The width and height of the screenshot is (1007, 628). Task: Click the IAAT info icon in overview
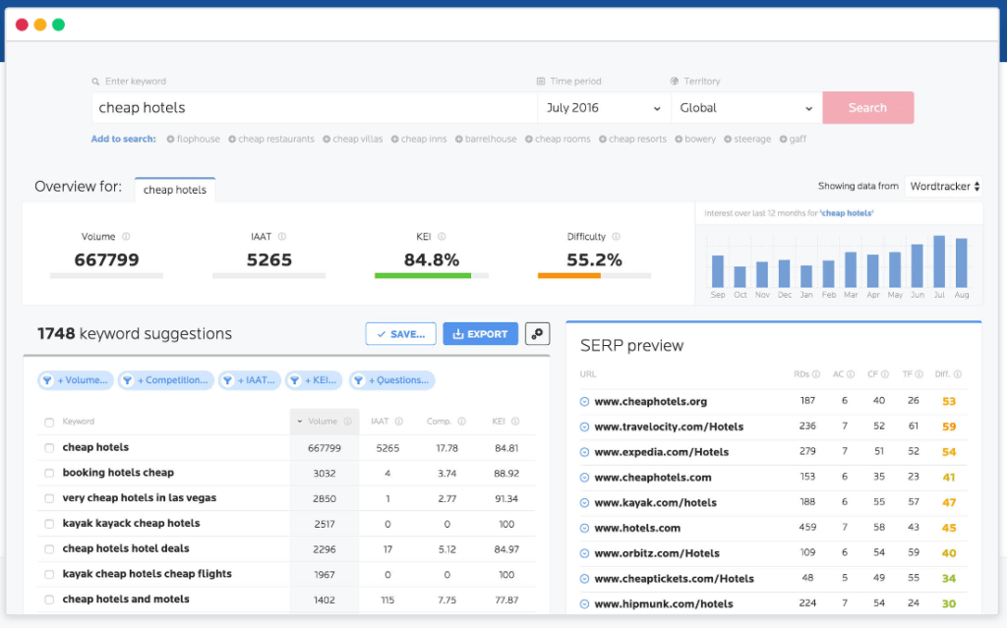(282, 236)
